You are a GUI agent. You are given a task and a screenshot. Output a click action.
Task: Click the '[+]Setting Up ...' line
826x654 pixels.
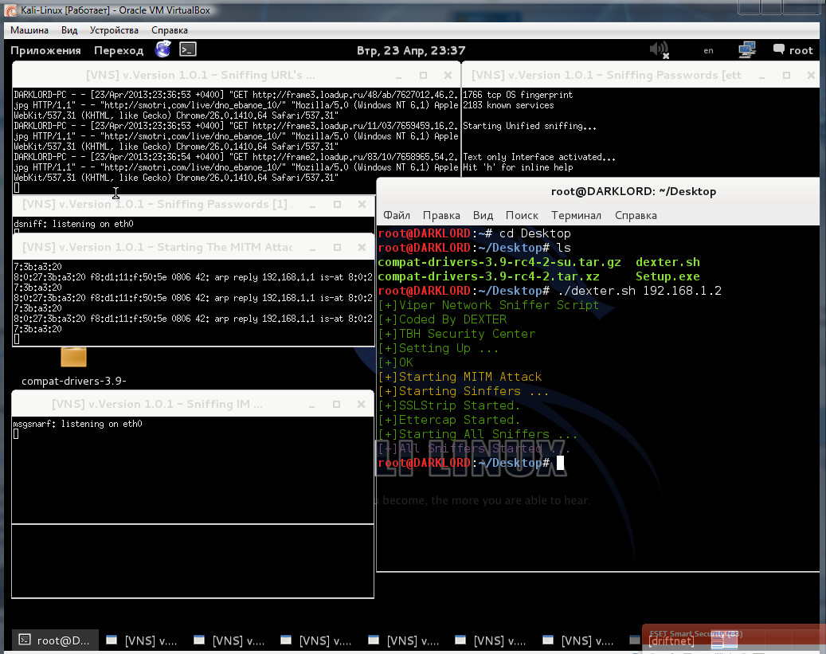point(438,348)
